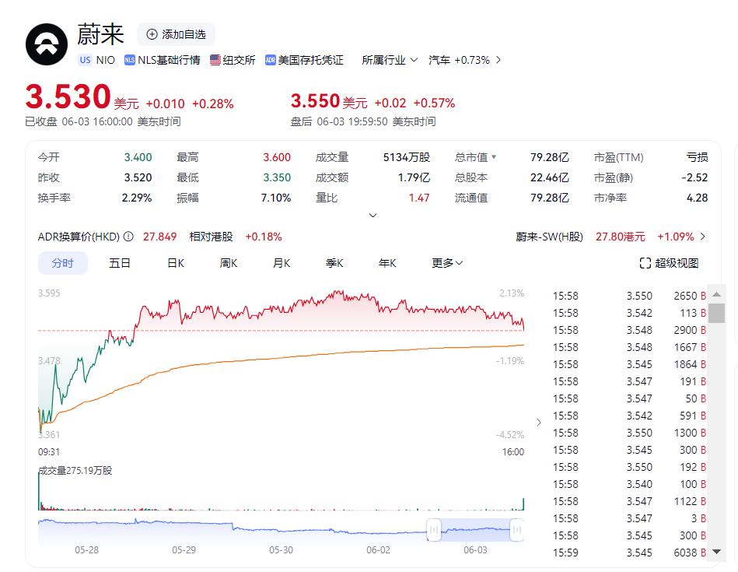Screen dimensions: 738x572
Task: Switch to the 日K chart tab
Action: click(176, 263)
